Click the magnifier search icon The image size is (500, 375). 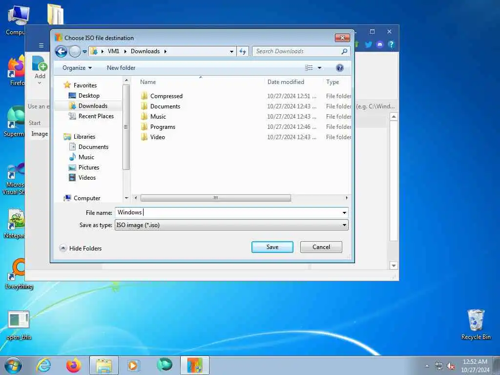(x=344, y=51)
